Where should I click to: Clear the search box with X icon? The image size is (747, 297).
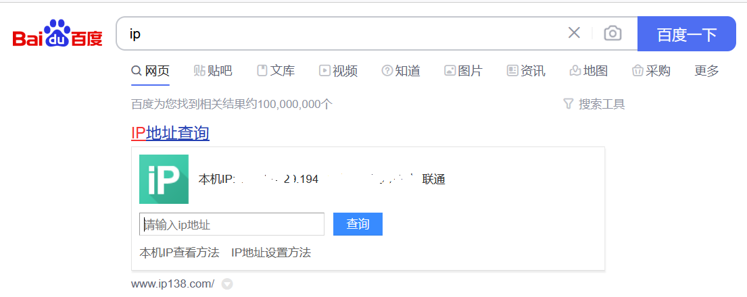pyautogui.click(x=574, y=33)
